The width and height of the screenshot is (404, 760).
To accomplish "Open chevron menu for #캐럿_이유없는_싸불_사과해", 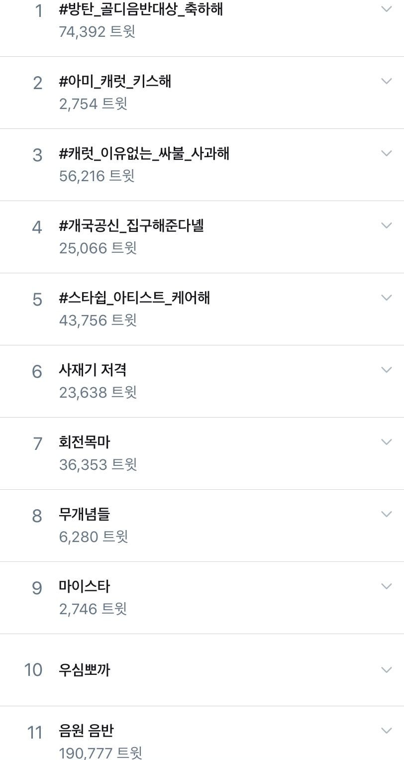I will coord(386,153).
